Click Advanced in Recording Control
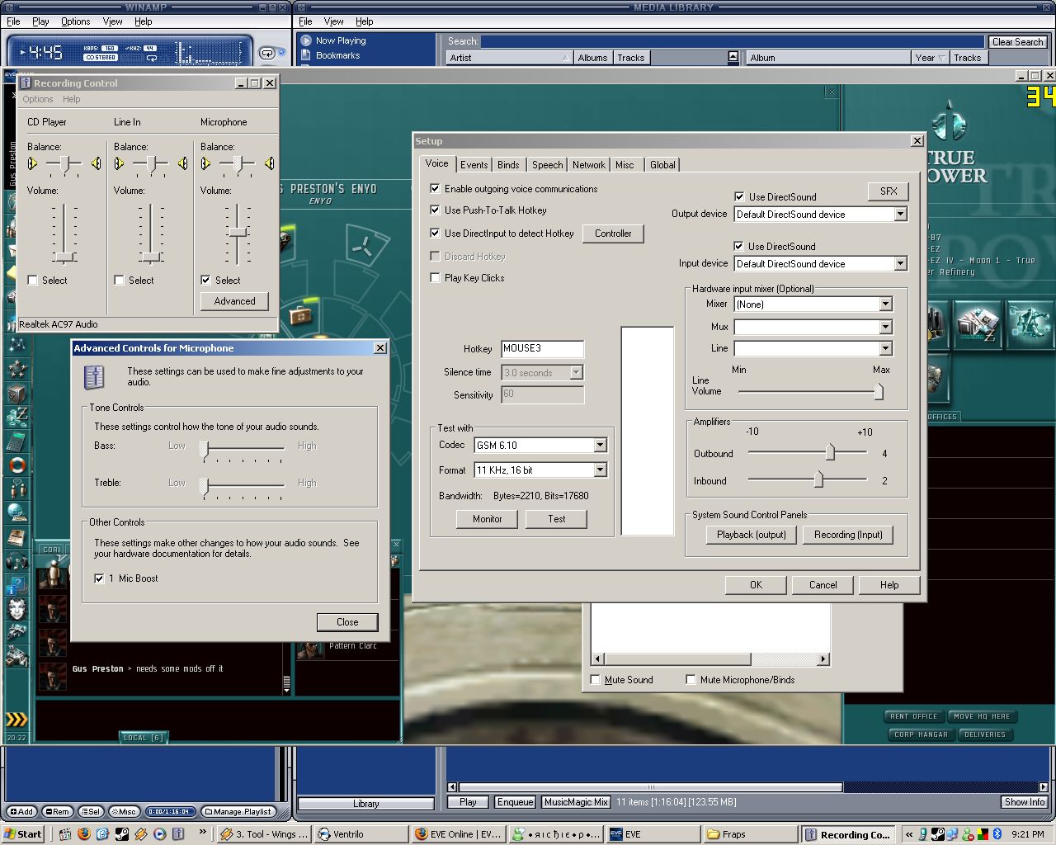Screen dimensions: 1056x845 [x=235, y=301]
